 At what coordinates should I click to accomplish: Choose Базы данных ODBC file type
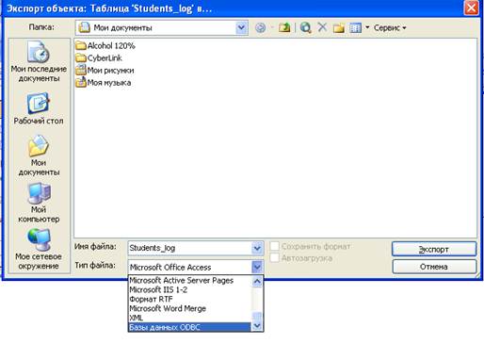pyautogui.click(x=190, y=327)
